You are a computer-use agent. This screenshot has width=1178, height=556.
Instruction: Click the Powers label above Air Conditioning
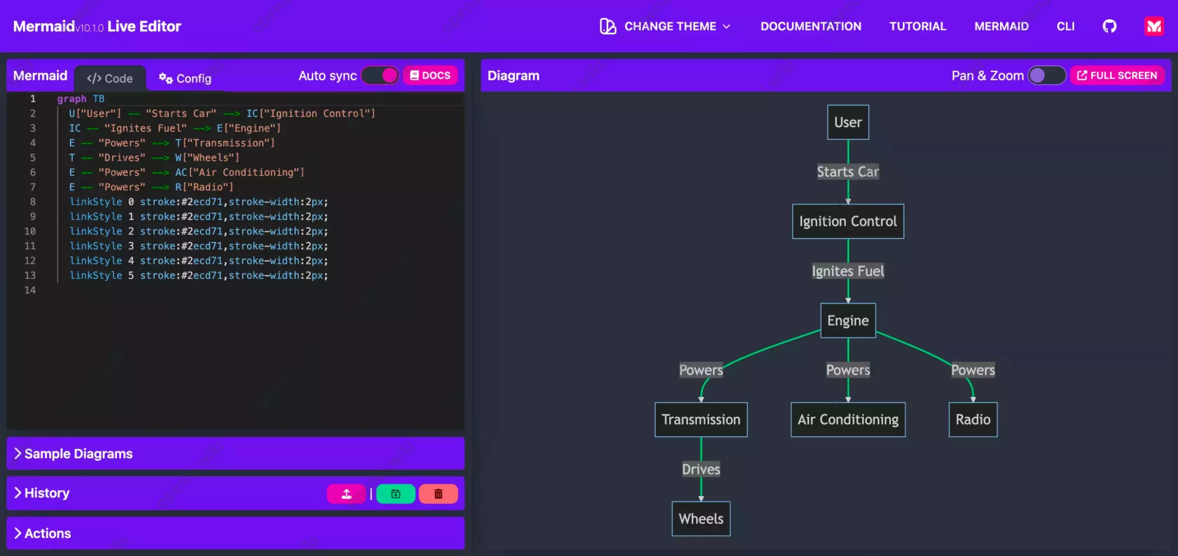click(848, 370)
